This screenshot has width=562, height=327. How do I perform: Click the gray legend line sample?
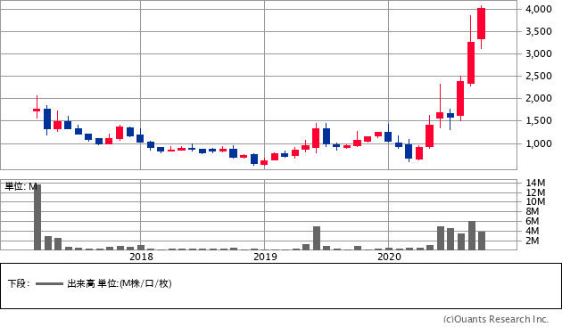tap(49, 284)
